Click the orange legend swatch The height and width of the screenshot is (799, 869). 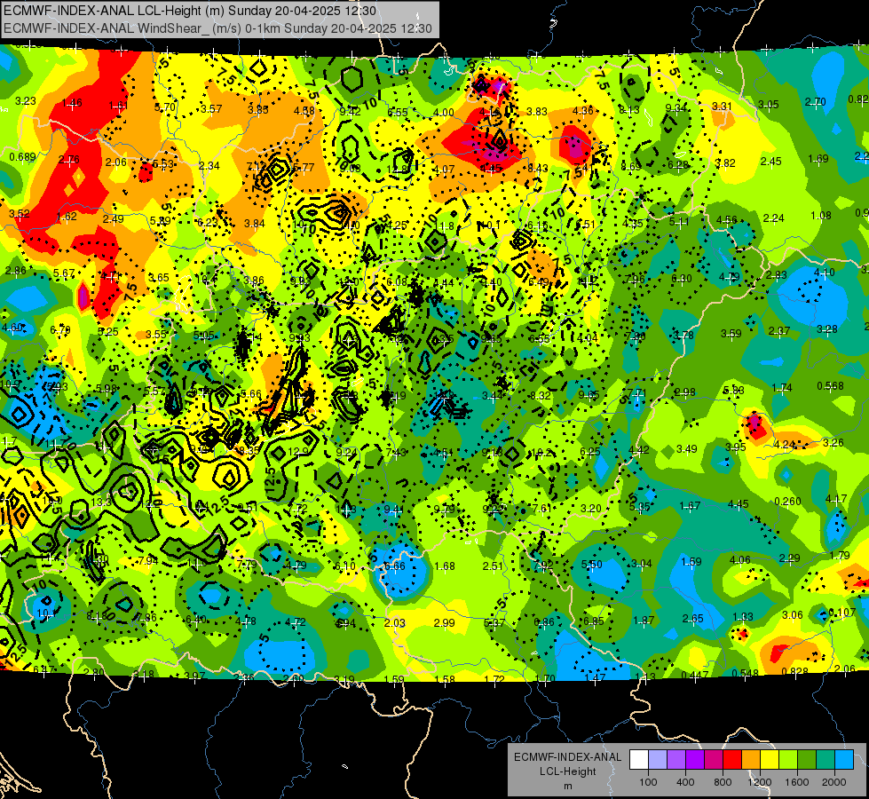pyautogui.click(x=751, y=760)
